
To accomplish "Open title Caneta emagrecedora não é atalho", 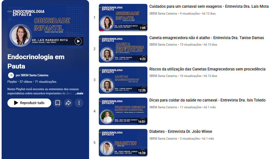I will pos(206,38).
